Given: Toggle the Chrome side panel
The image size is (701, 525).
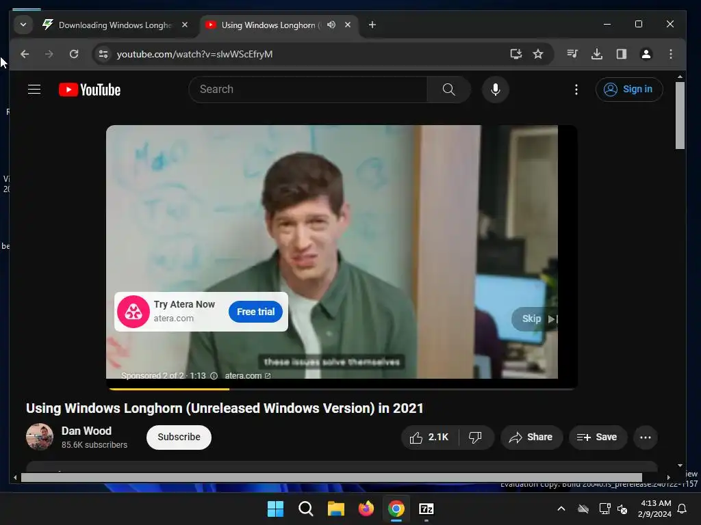Looking at the screenshot, I should (622, 54).
